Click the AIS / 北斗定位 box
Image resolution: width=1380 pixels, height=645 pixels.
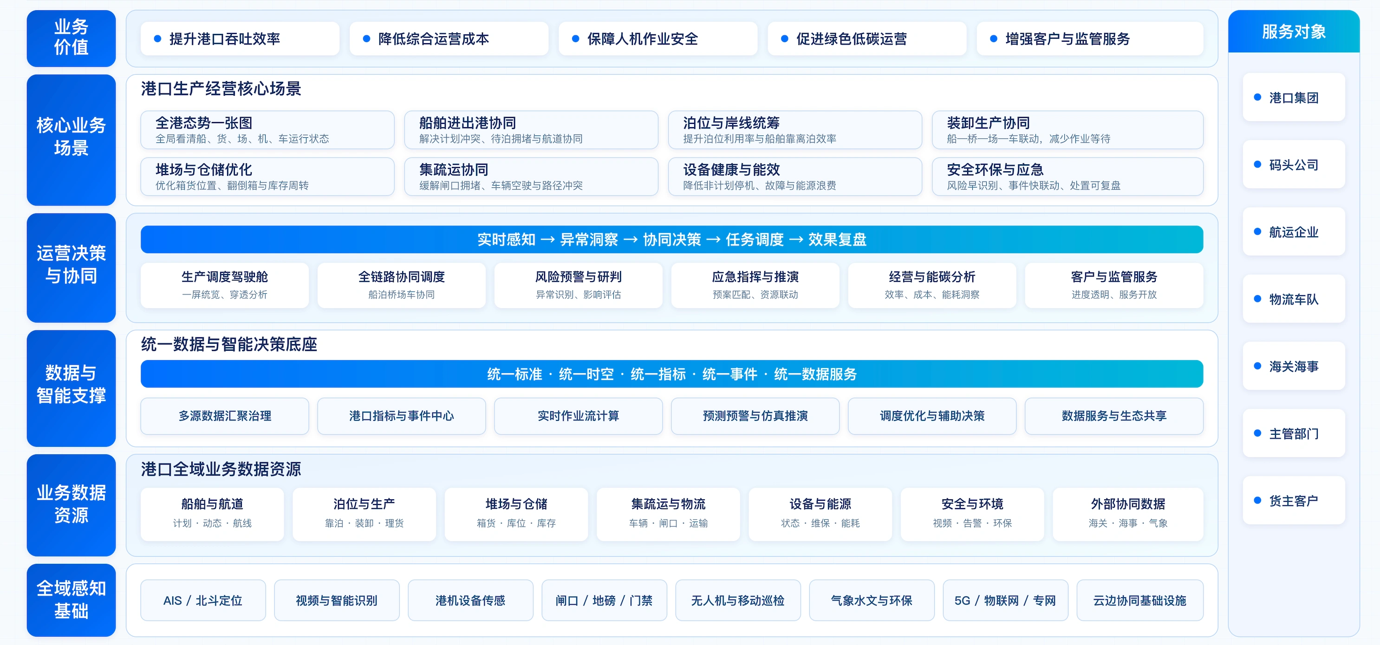203,600
